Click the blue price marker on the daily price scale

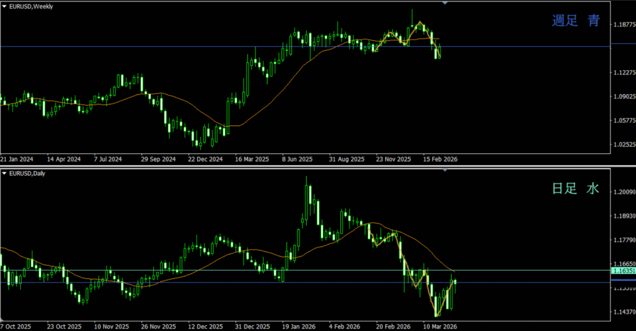(x=622, y=283)
